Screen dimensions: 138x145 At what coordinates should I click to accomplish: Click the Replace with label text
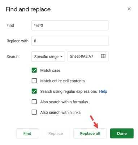click(x=17, y=41)
